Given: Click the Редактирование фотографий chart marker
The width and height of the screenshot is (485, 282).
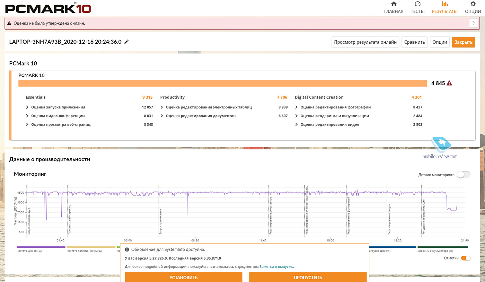Looking at the screenshot, I should tap(348, 215).
